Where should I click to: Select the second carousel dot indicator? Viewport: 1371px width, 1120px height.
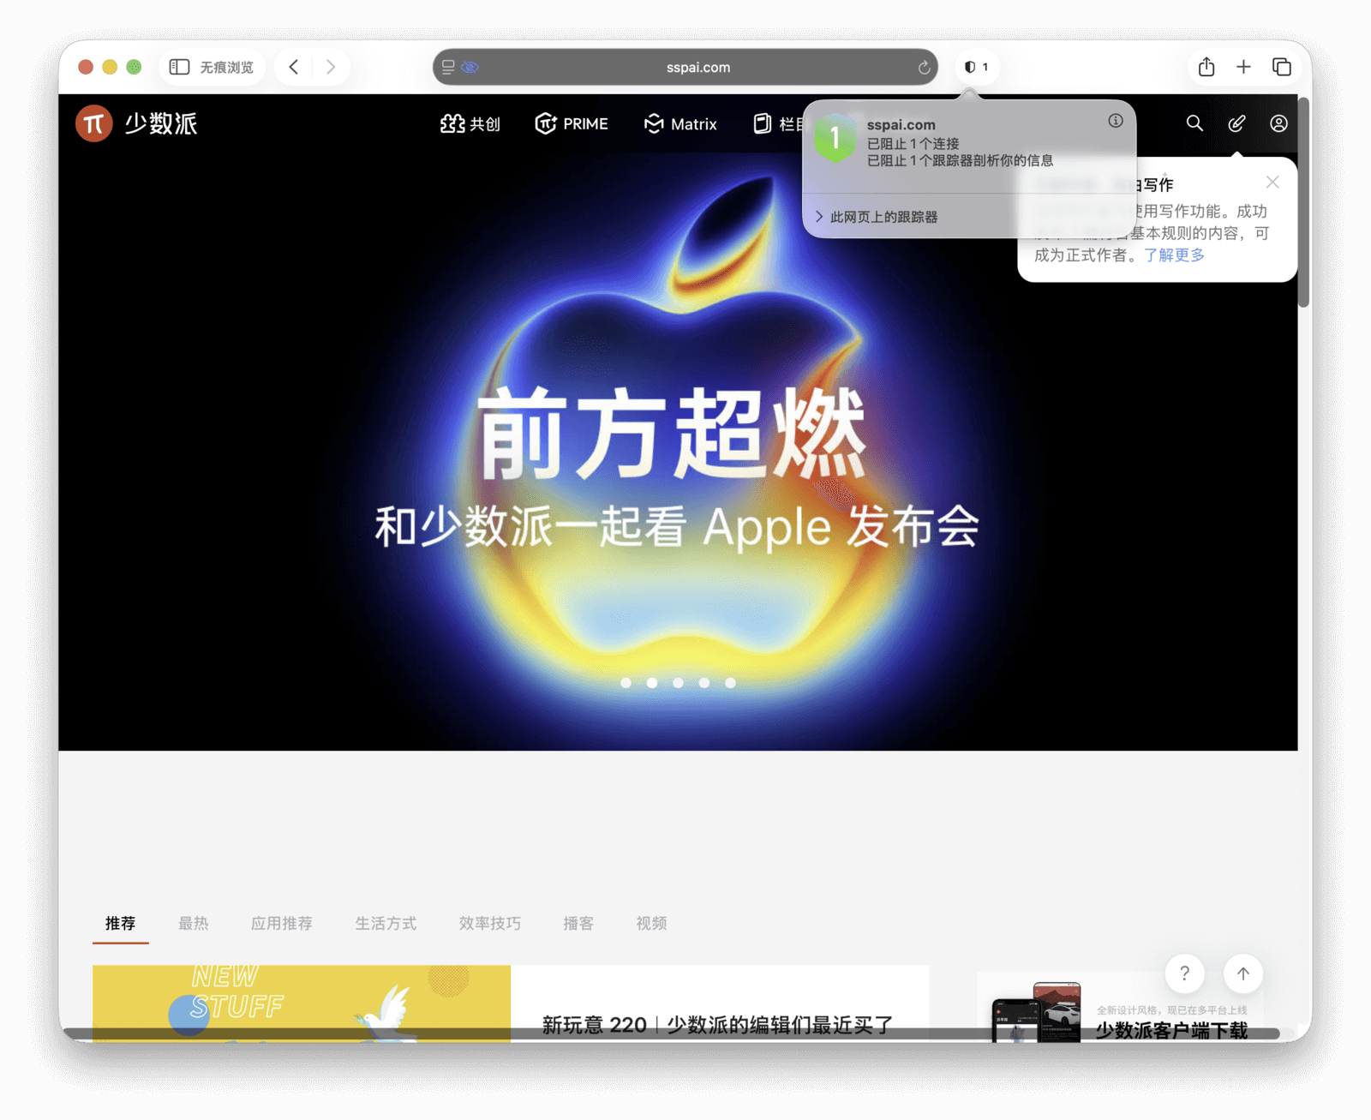point(652,683)
